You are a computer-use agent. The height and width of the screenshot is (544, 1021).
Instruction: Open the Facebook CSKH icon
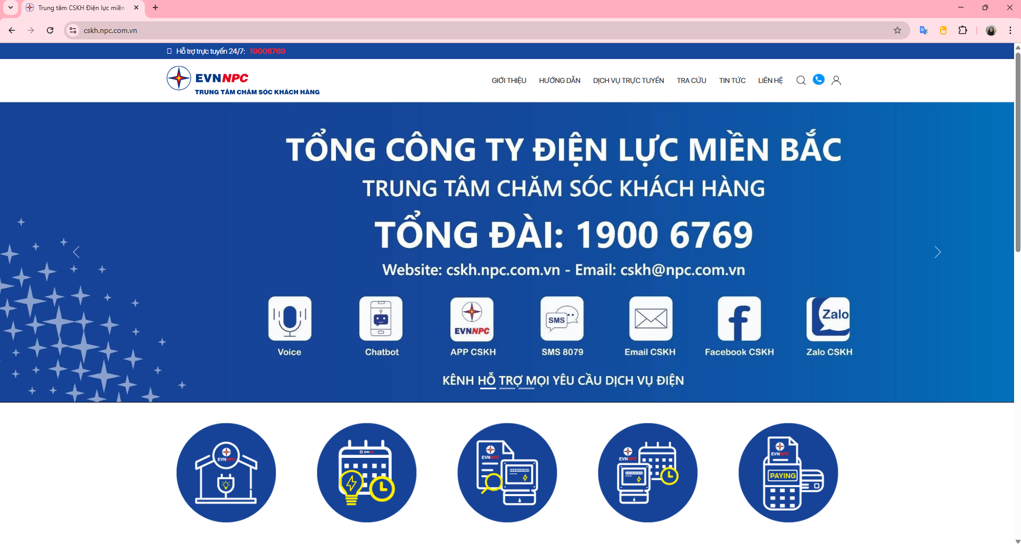tap(739, 319)
